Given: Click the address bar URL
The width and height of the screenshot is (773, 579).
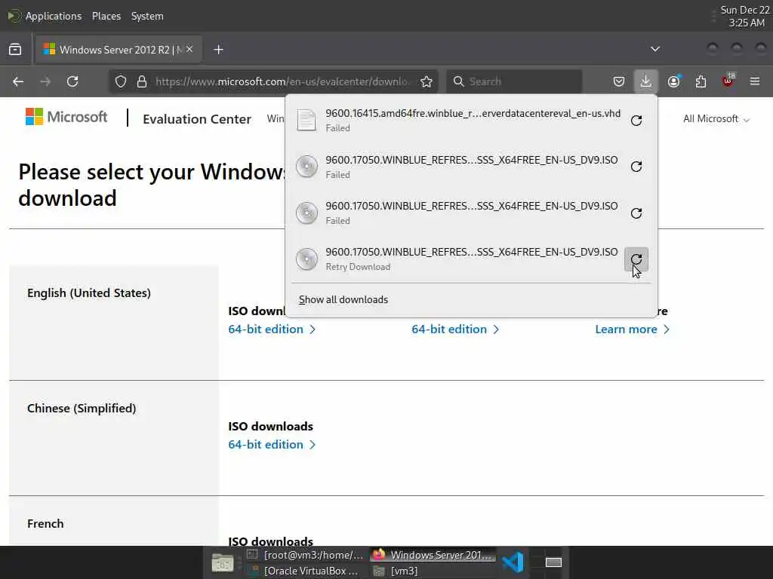Looking at the screenshot, I should (282, 81).
